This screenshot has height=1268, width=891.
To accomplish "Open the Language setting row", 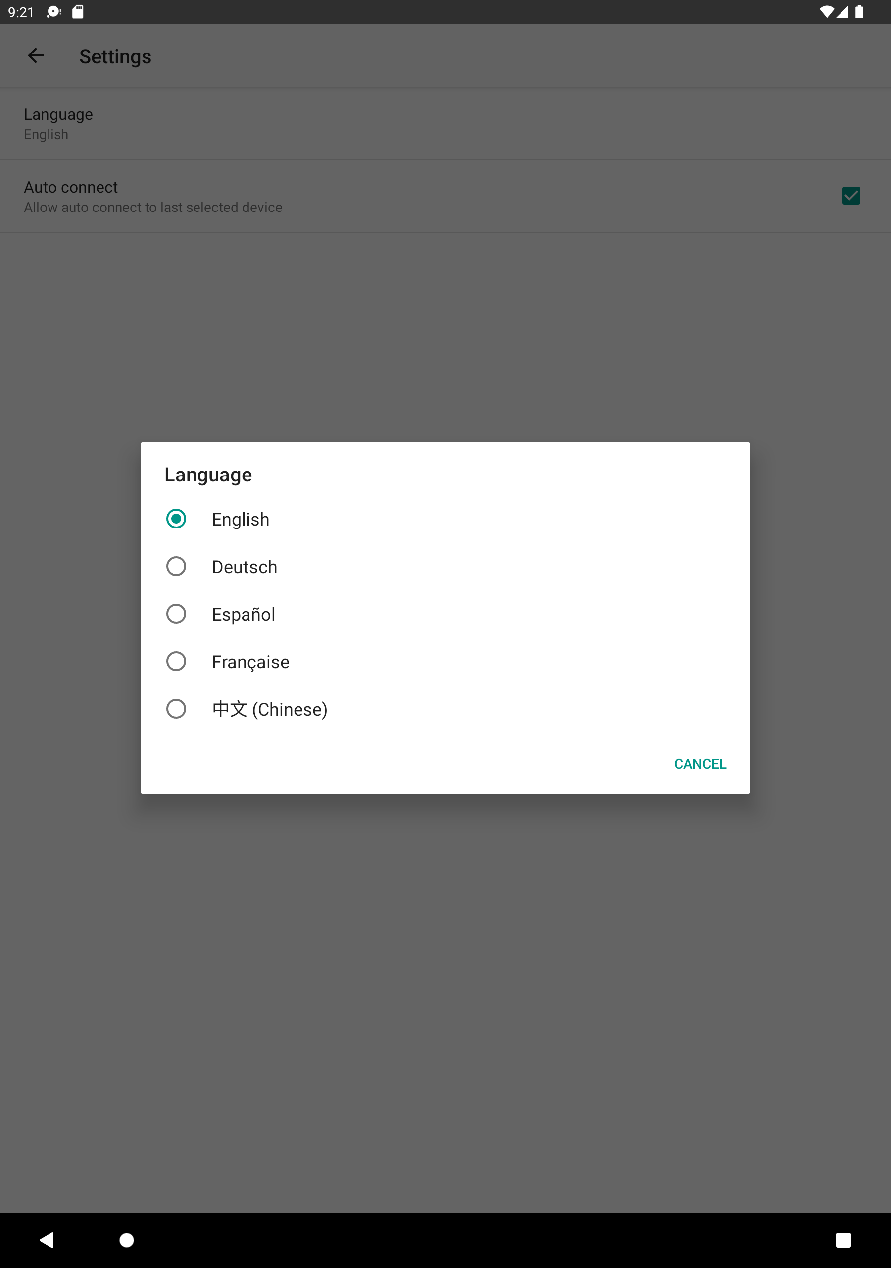I will pyautogui.click(x=445, y=124).
